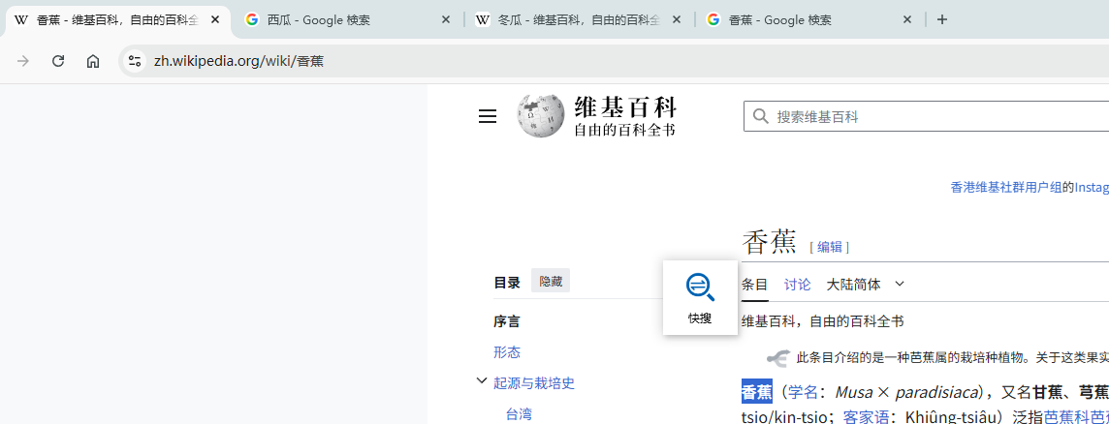
Task: Switch to the 香蕉 Google search tab
Action: tap(808, 19)
